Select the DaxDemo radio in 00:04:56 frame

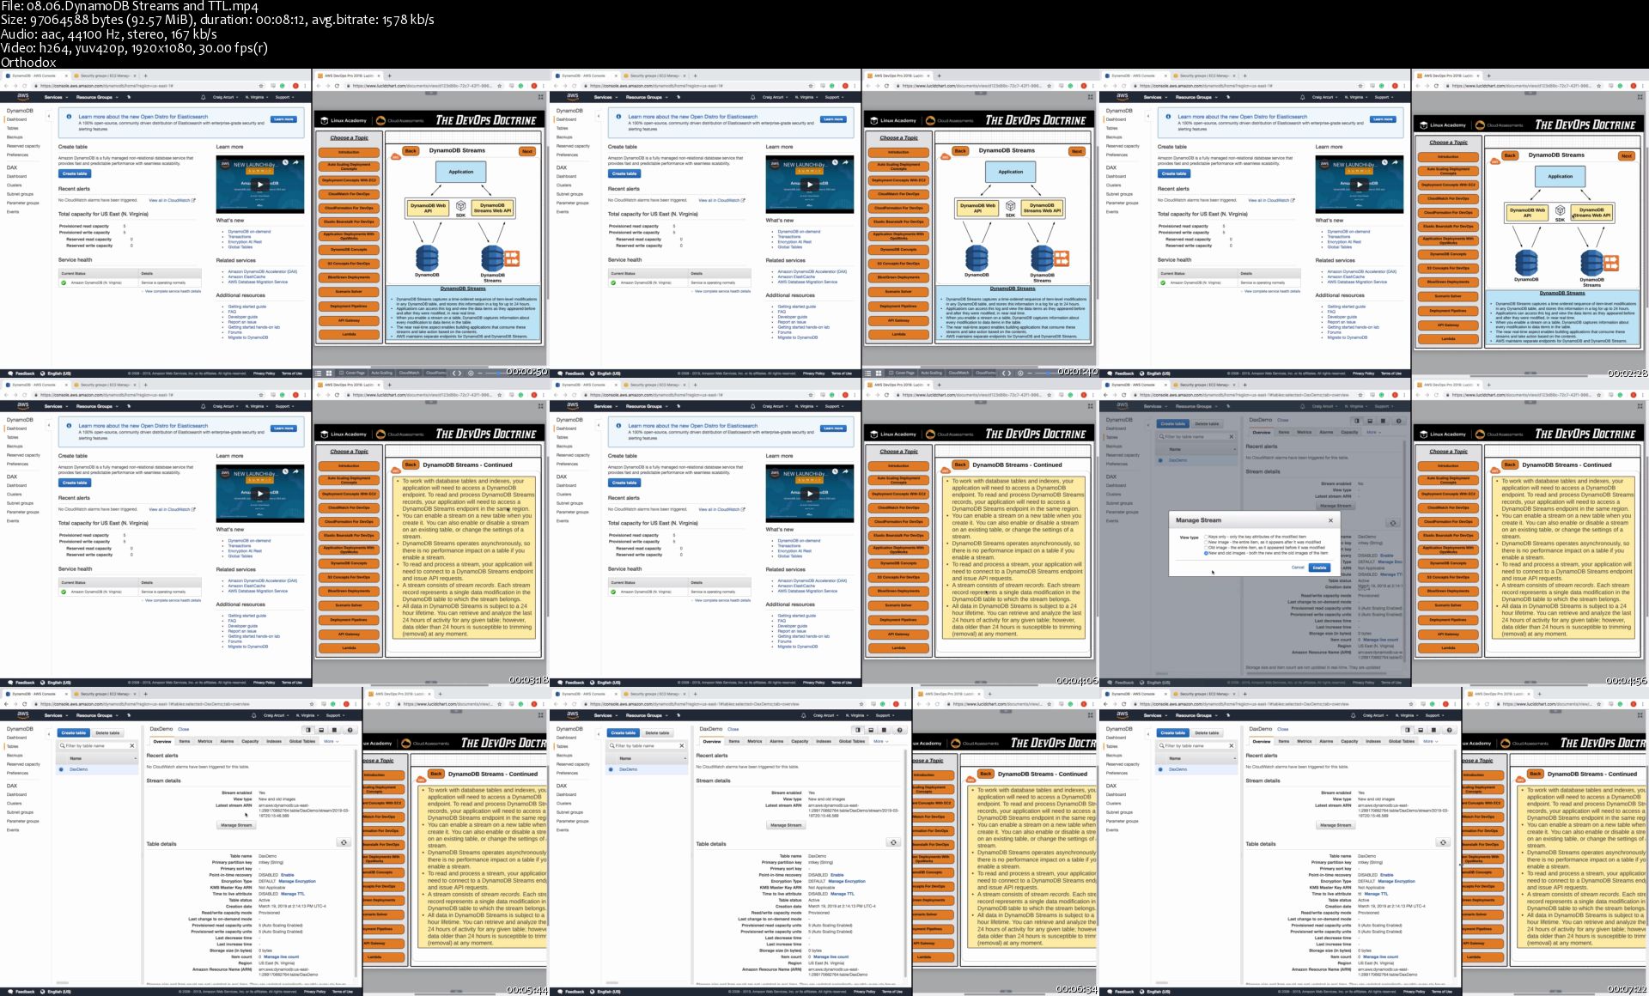(1161, 460)
